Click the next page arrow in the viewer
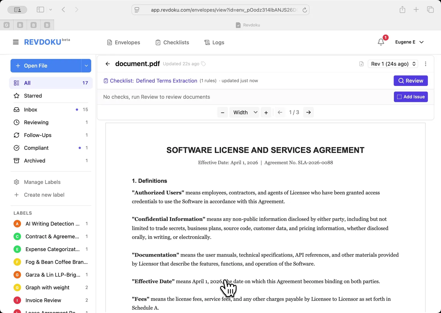 (x=308, y=112)
